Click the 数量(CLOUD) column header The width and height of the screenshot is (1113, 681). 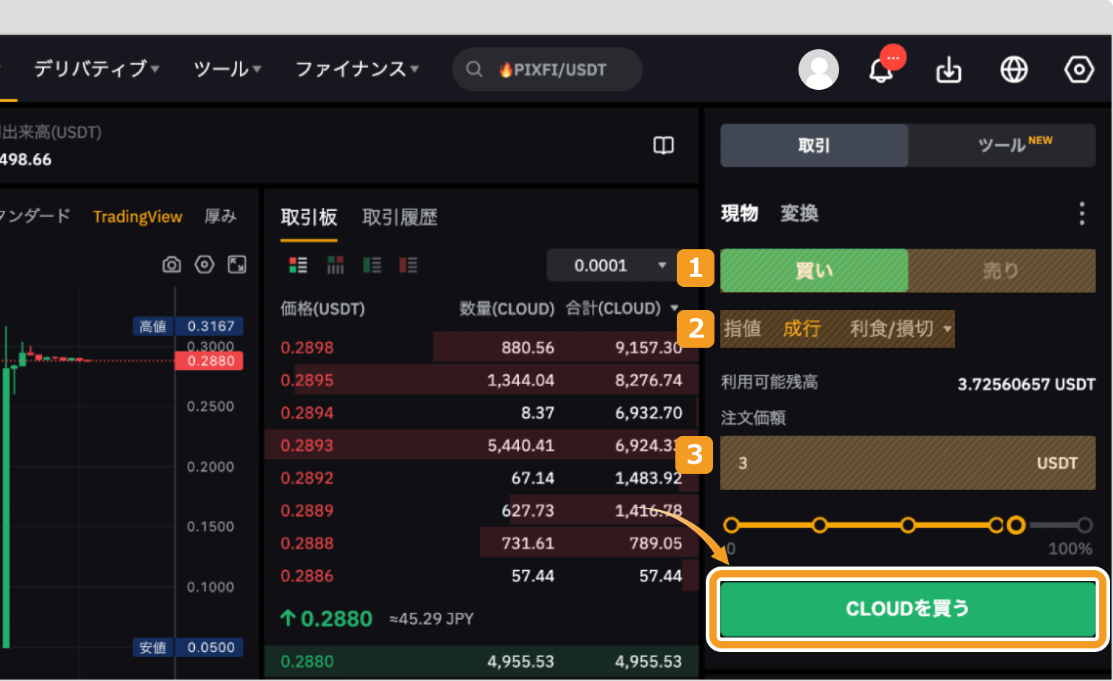507,309
